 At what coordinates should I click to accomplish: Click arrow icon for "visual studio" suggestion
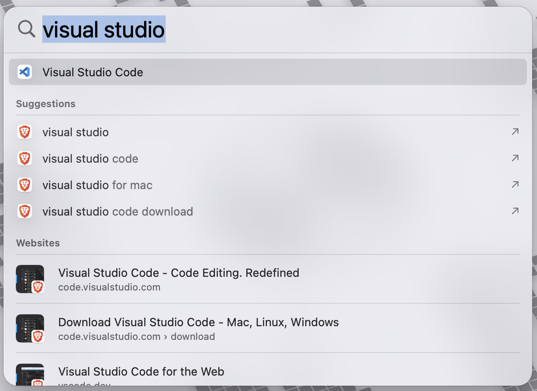tap(515, 131)
